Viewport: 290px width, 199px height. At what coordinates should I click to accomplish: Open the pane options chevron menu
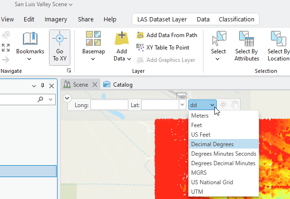pyautogui.click(x=34, y=86)
